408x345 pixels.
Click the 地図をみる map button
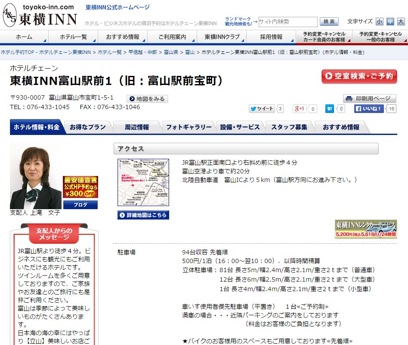[147, 99]
